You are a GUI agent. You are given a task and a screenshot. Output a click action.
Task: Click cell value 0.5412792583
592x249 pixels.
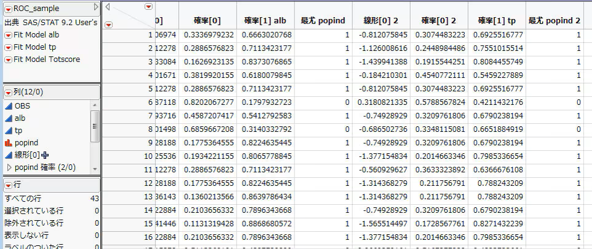[x=268, y=116]
